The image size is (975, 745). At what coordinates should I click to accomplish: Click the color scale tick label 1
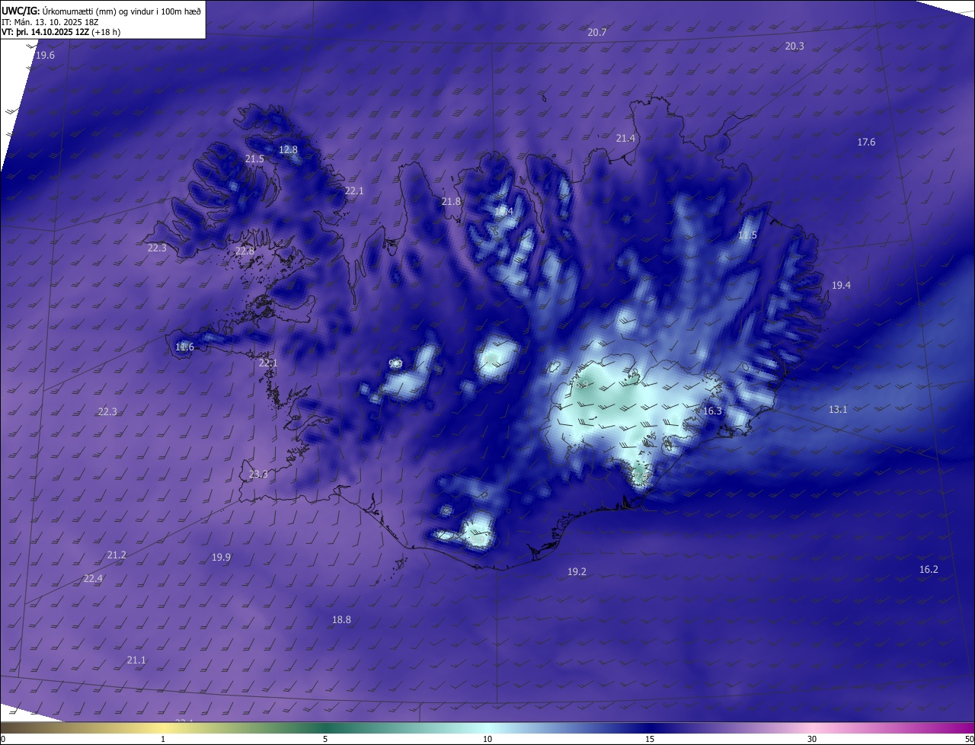click(164, 739)
